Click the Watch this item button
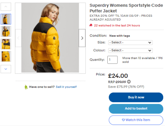 click(x=136, y=120)
